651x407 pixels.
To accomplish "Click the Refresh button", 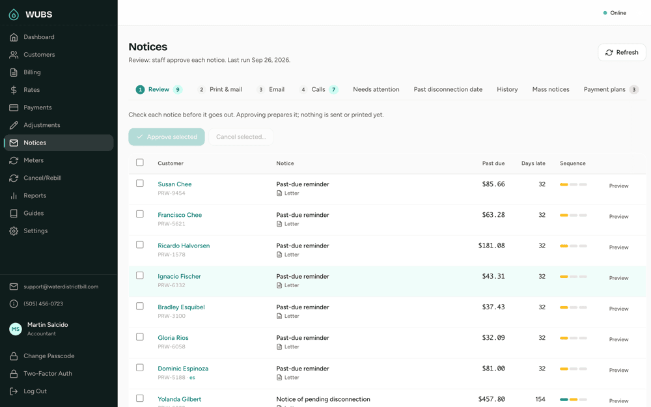I will 622,52.
